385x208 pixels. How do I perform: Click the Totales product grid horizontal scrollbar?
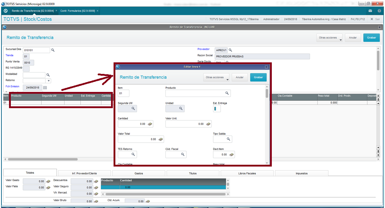[165, 194]
